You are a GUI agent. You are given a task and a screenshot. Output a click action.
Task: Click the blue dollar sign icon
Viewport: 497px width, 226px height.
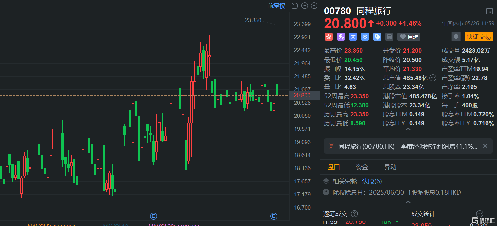365,37
